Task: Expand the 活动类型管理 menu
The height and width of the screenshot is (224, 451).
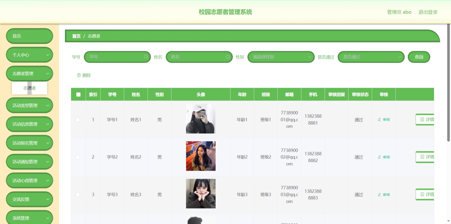Action: click(29, 105)
